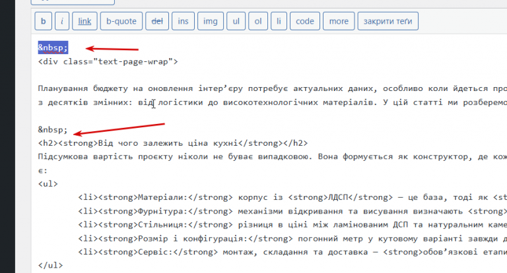Image resolution: width=507 pixels, height=273 pixels.
Task: Insert a link with the link button
Action: (x=84, y=21)
